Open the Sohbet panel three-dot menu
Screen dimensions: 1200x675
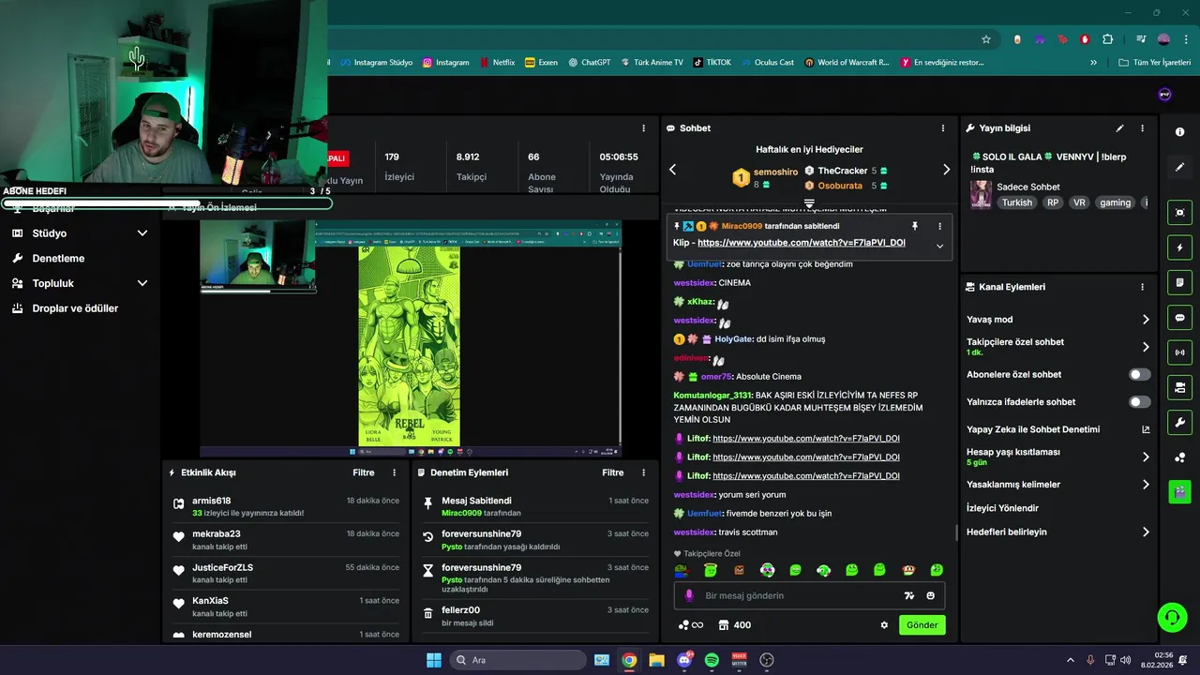pyautogui.click(x=943, y=128)
